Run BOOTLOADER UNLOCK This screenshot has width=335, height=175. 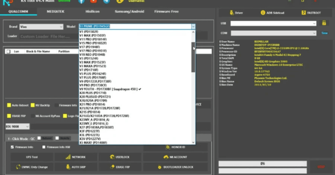point(175,167)
